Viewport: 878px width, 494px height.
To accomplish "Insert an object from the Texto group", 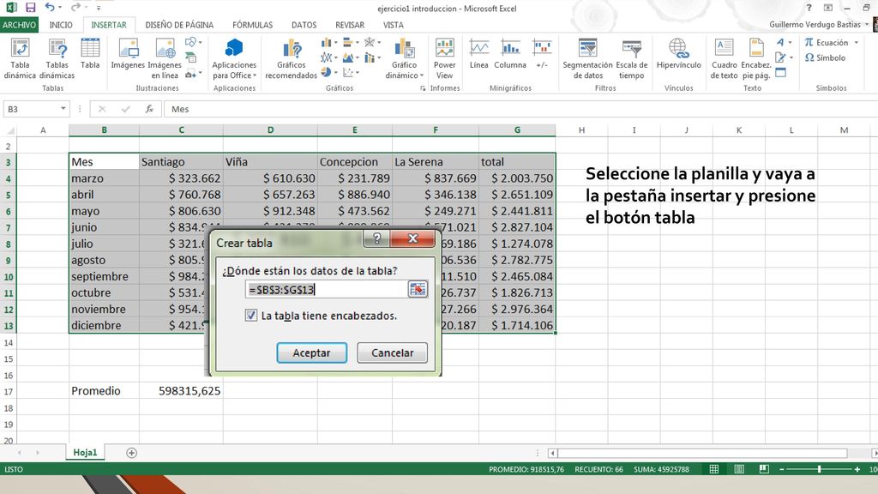I will click(781, 73).
